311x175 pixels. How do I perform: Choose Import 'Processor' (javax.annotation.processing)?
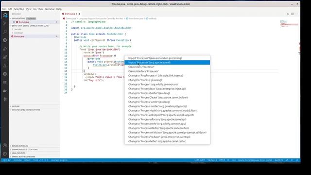167,58
